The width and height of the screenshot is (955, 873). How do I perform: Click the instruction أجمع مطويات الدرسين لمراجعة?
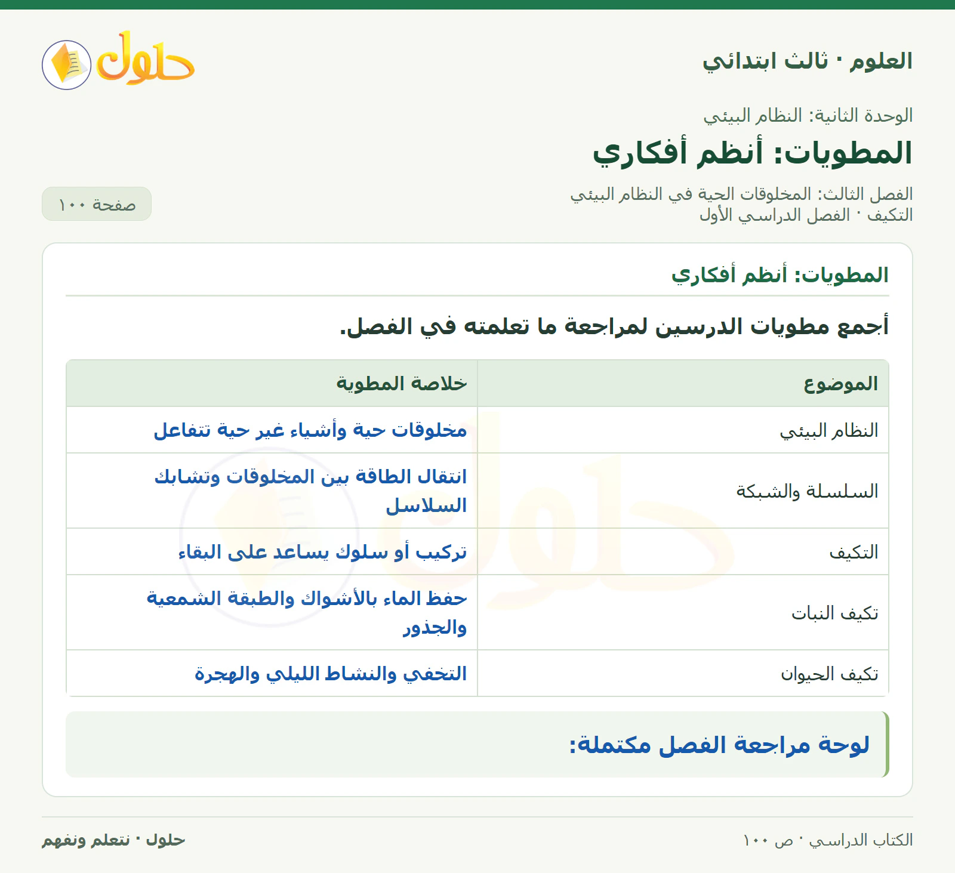tap(614, 326)
